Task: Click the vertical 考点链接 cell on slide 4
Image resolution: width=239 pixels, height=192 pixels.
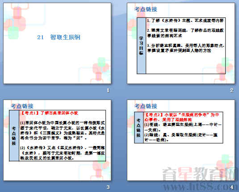Action: (138, 128)
